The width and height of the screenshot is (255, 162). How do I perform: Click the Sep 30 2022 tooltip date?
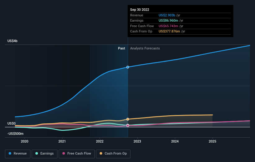[139, 10]
